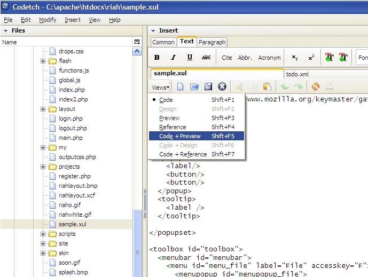Select Code + Reference view

coord(197,154)
